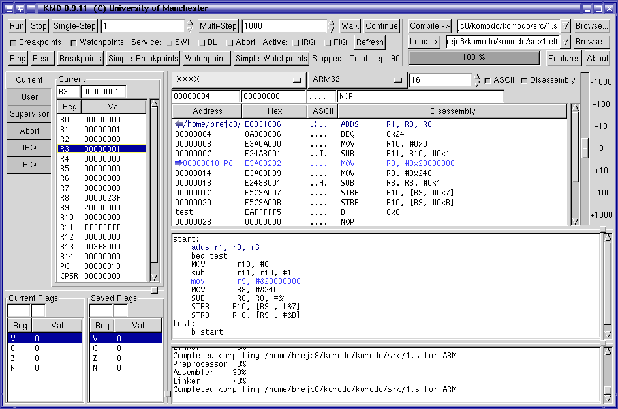Click the confirm button beside Load file path
The width and height of the screenshot is (618, 409).
[566, 42]
